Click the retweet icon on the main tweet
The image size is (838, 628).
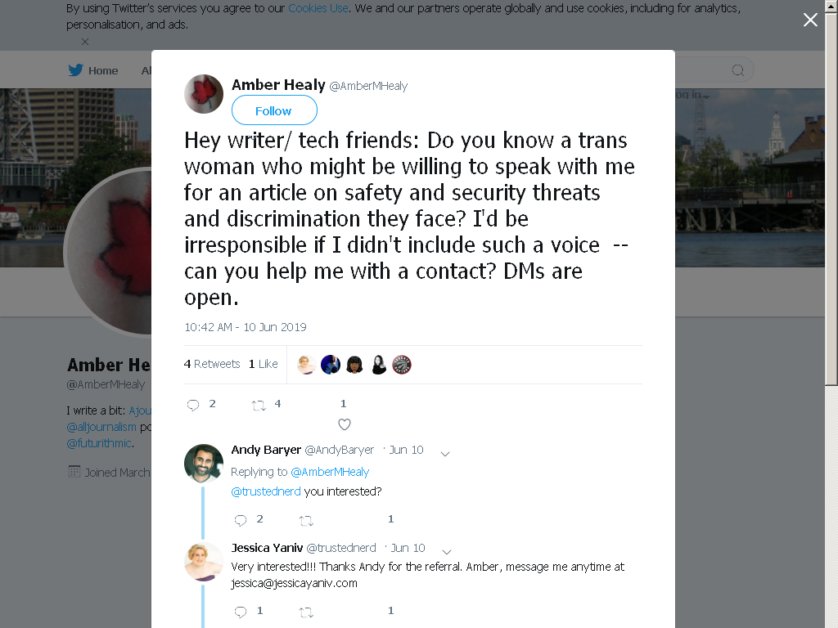coord(259,406)
